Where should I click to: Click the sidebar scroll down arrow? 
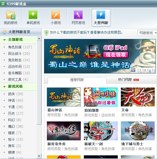tap(39, 156)
